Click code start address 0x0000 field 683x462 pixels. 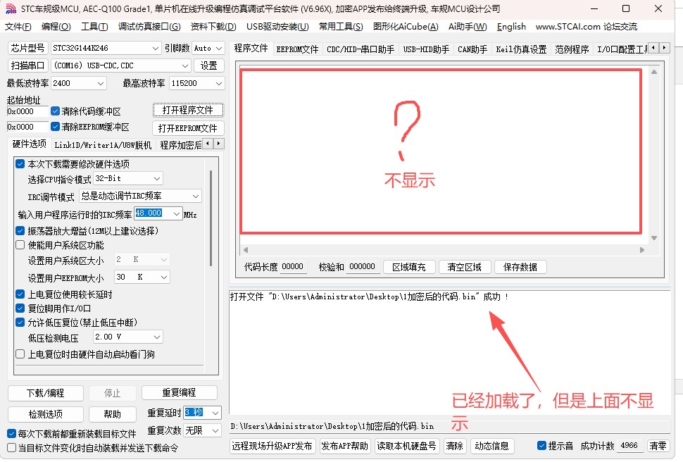pos(27,111)
